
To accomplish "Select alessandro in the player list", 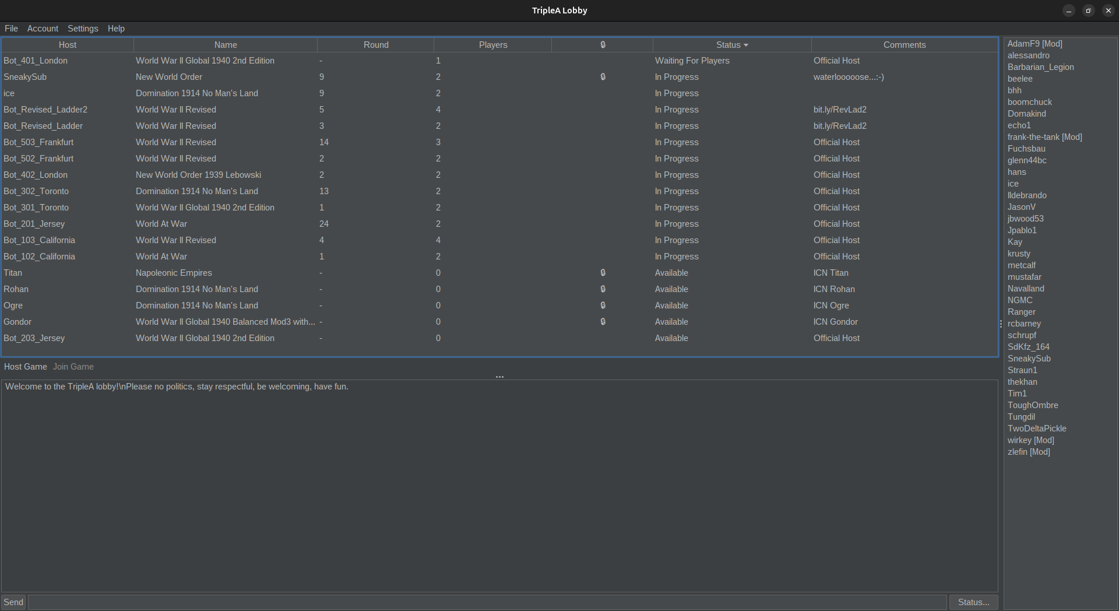I will [1029, 55].
